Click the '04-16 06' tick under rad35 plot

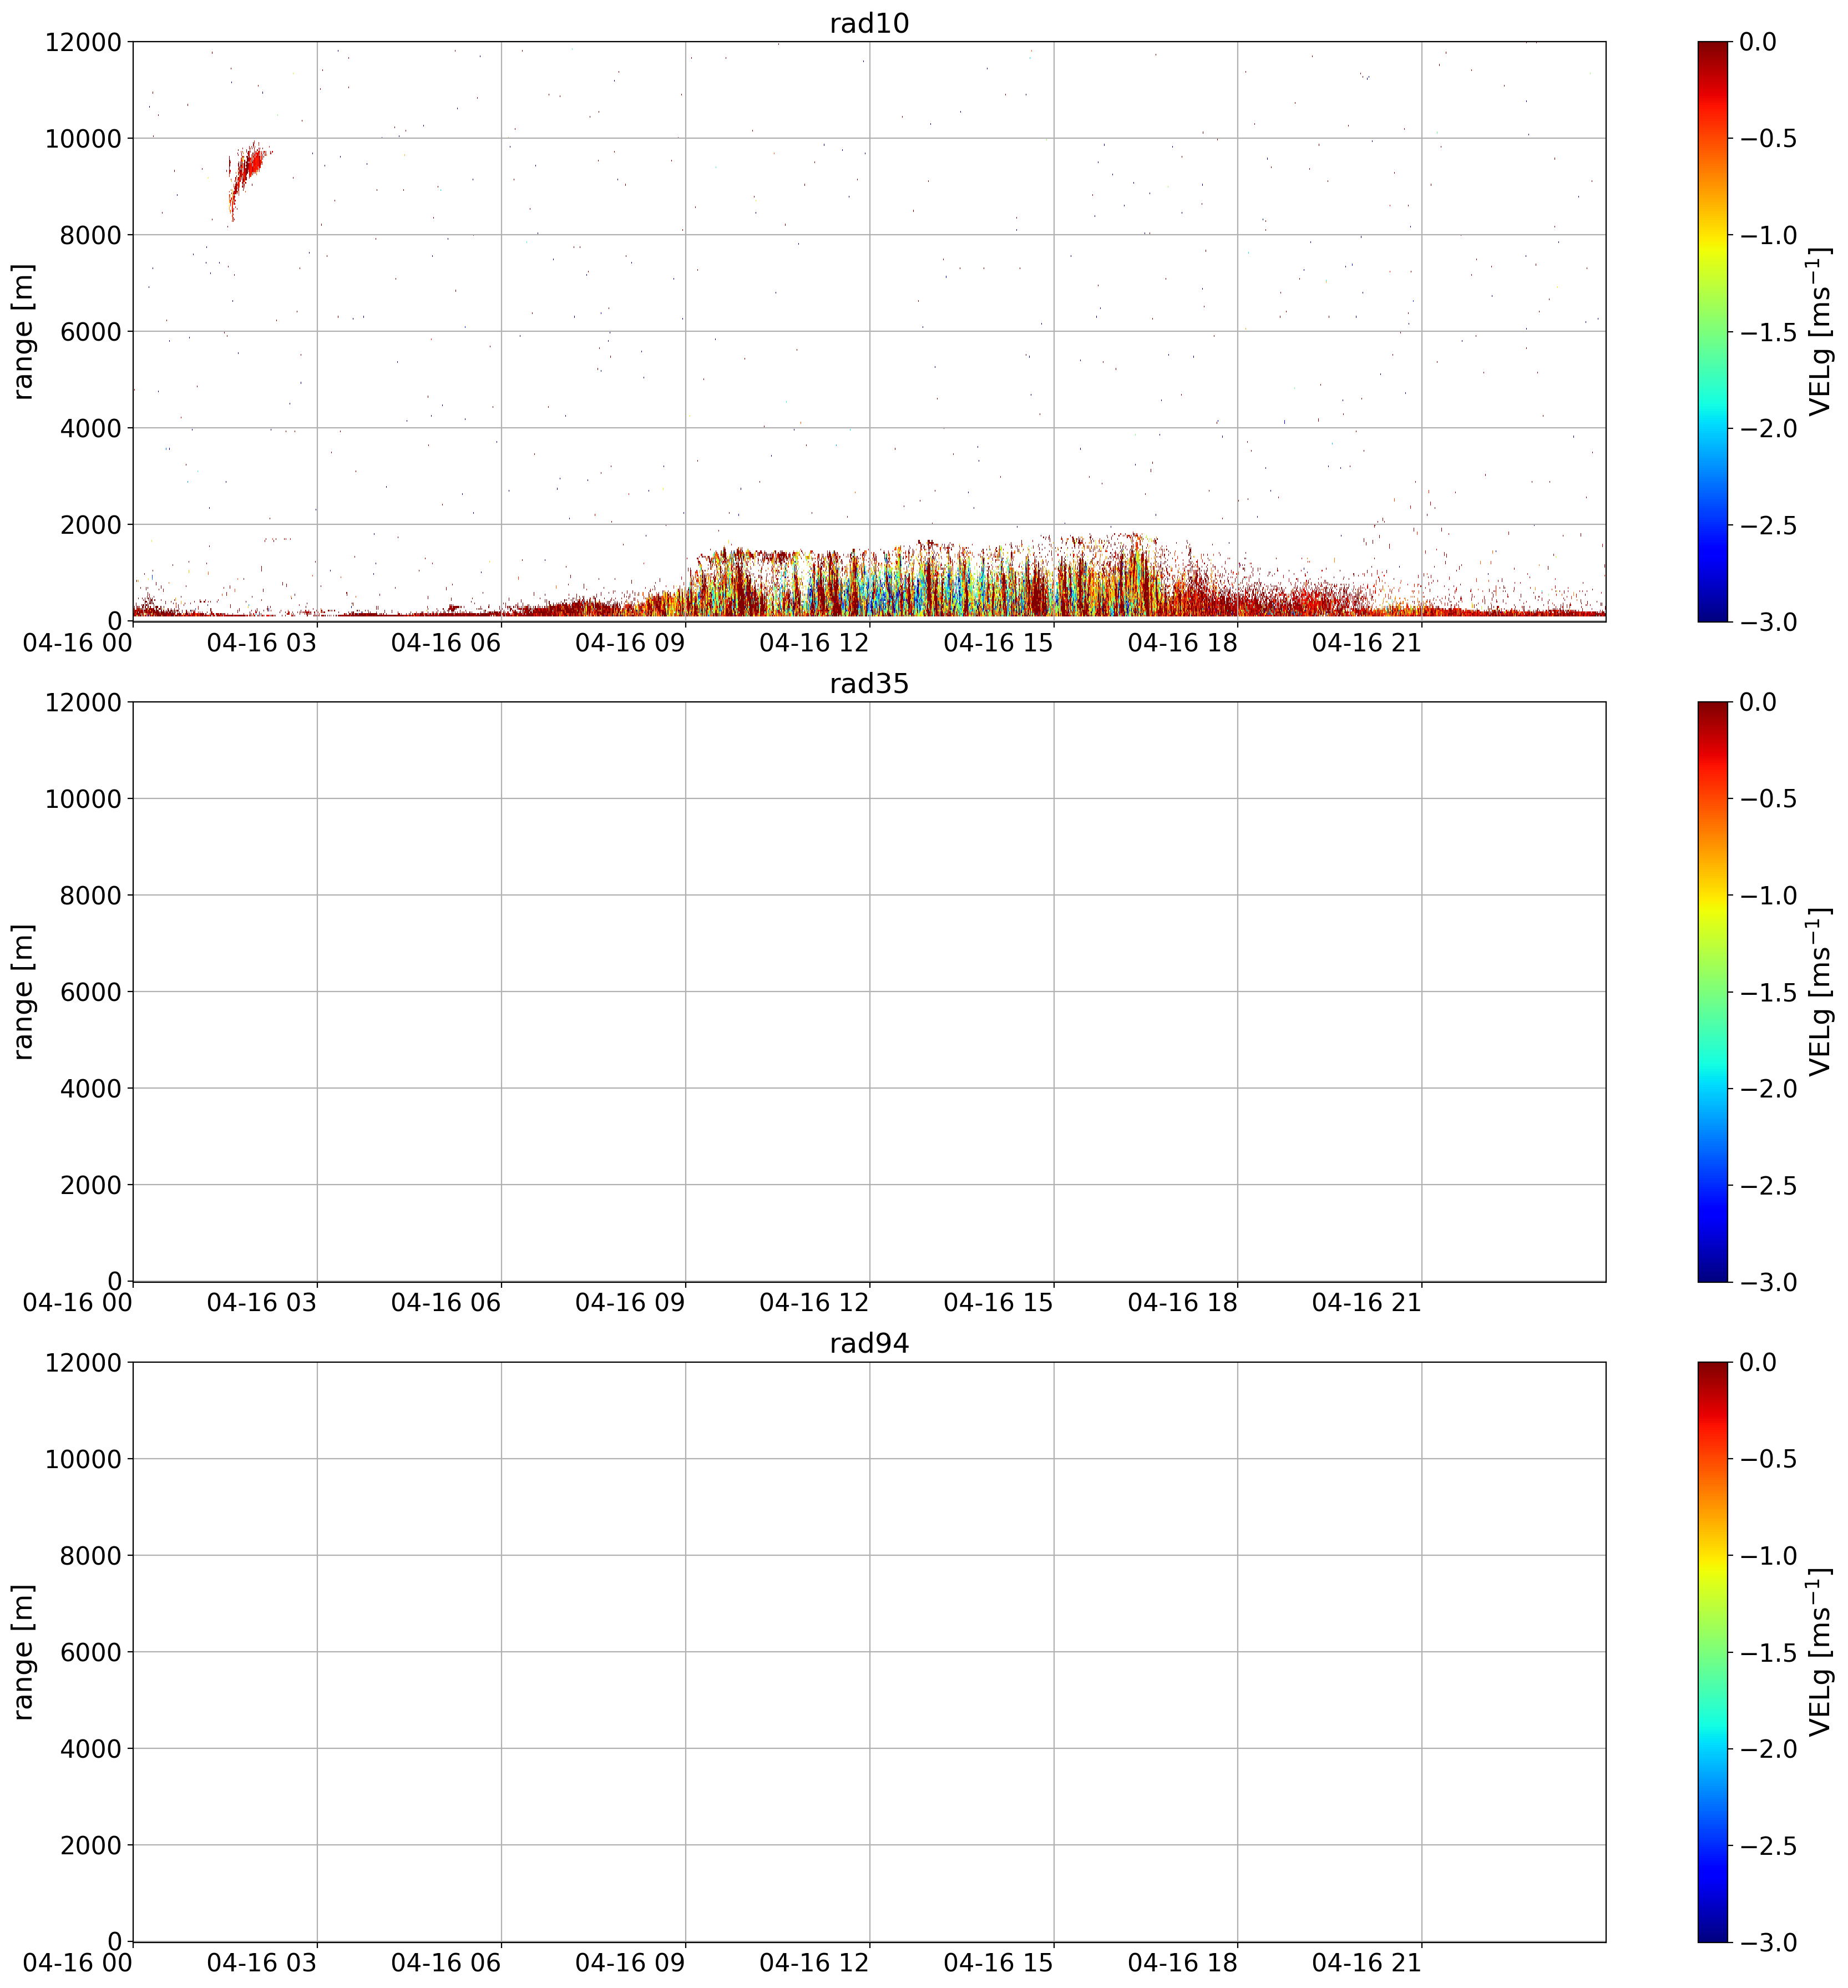click(446, 1303)
